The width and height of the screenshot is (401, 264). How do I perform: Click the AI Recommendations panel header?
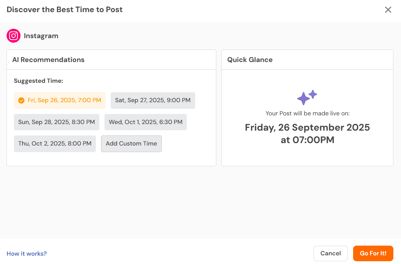pos(48,60)
